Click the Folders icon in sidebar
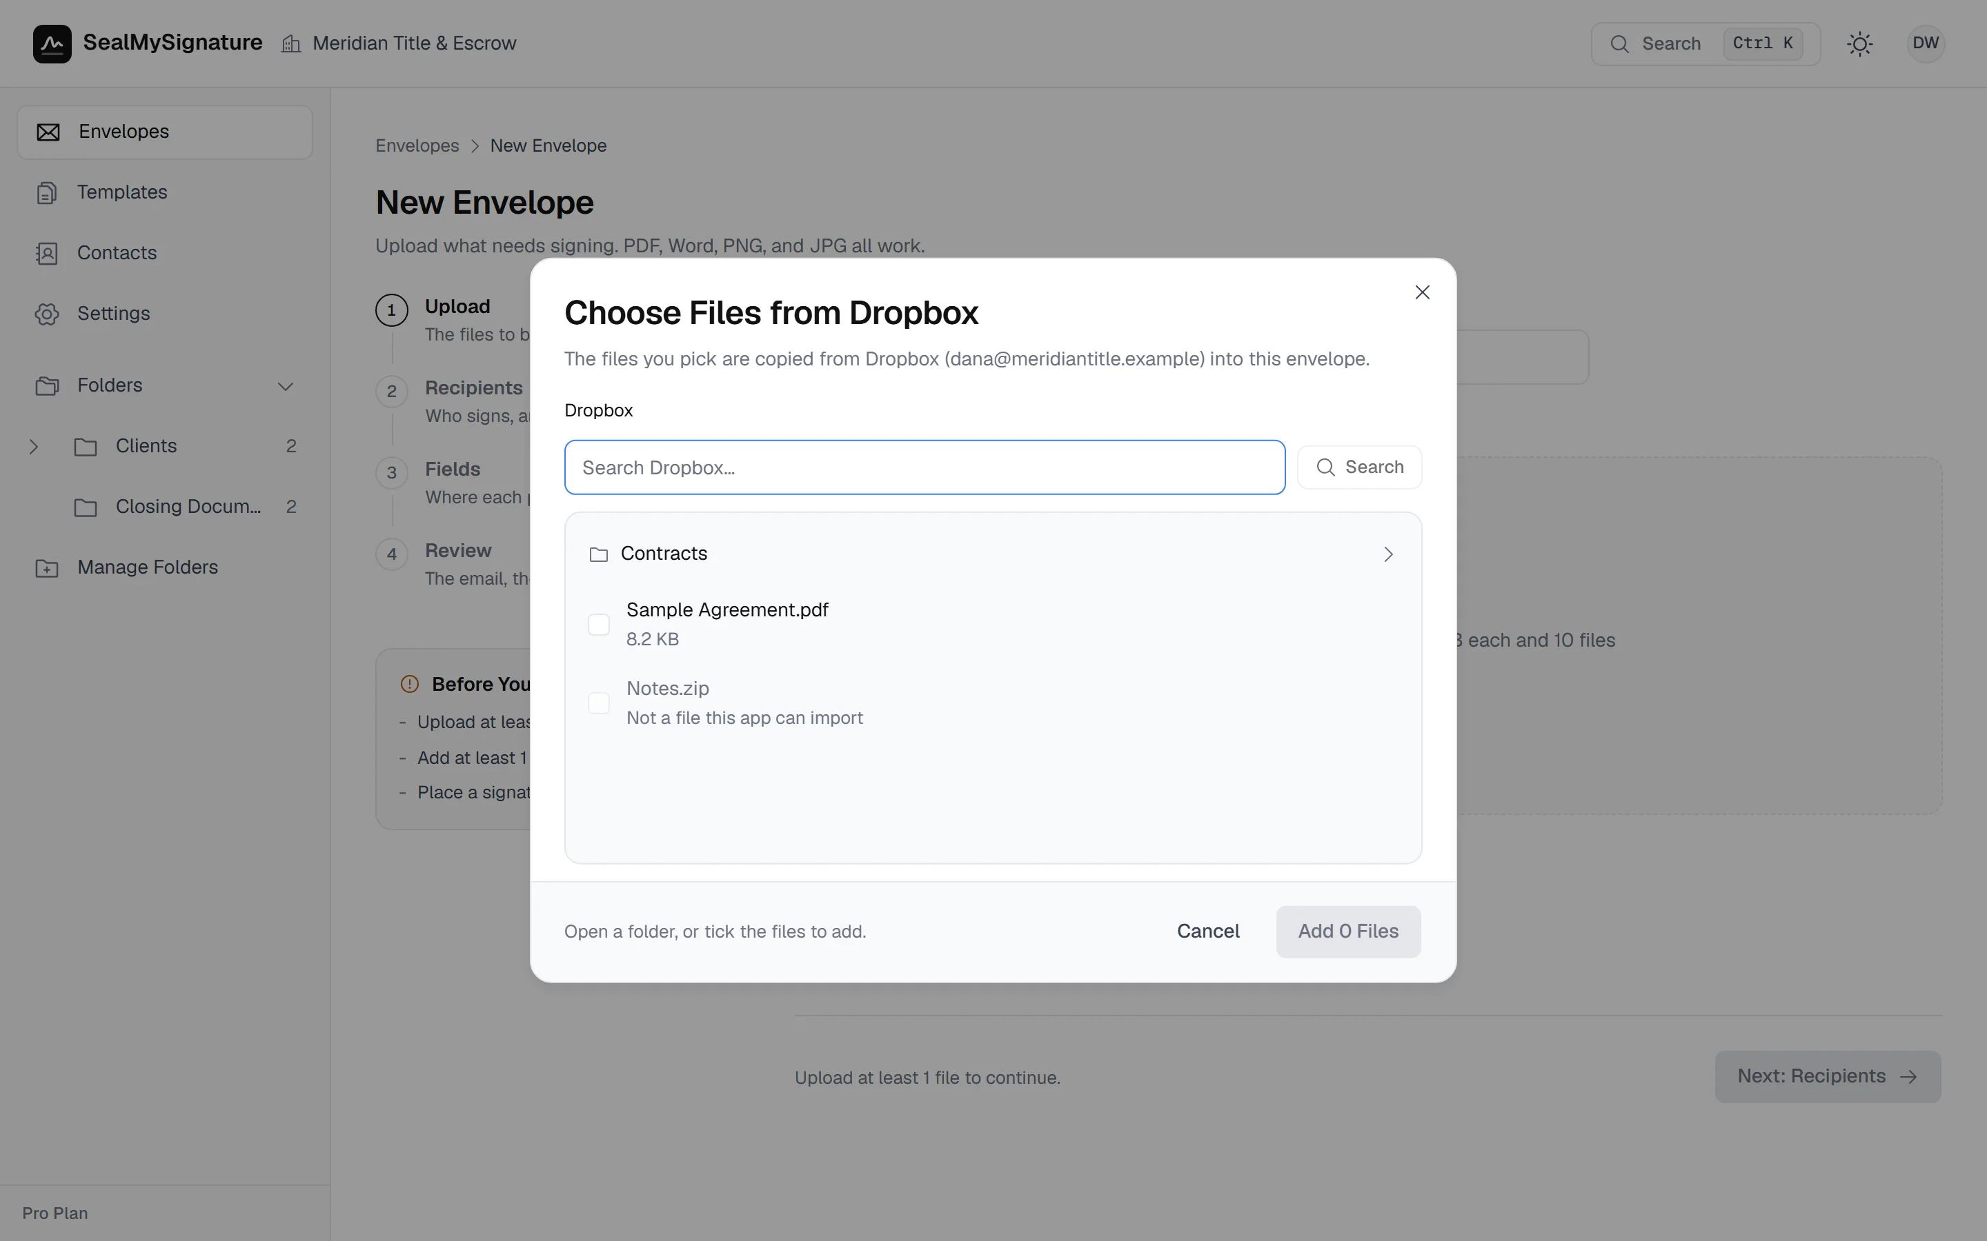 coord(47,386)
